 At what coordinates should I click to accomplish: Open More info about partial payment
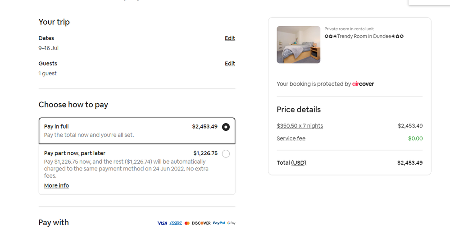[56, 185]
